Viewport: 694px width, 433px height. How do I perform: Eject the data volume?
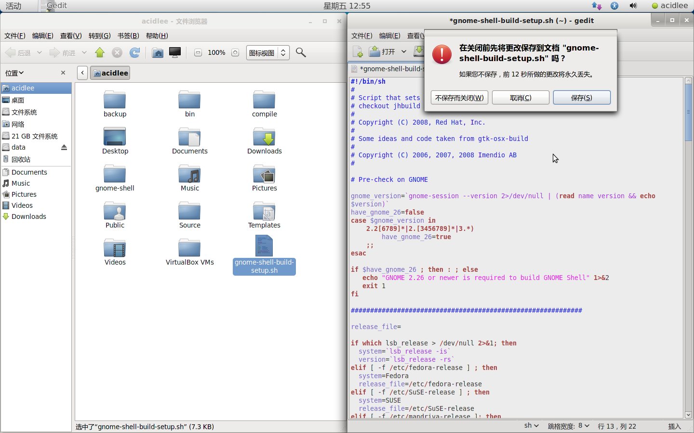[x=64, y=147]
